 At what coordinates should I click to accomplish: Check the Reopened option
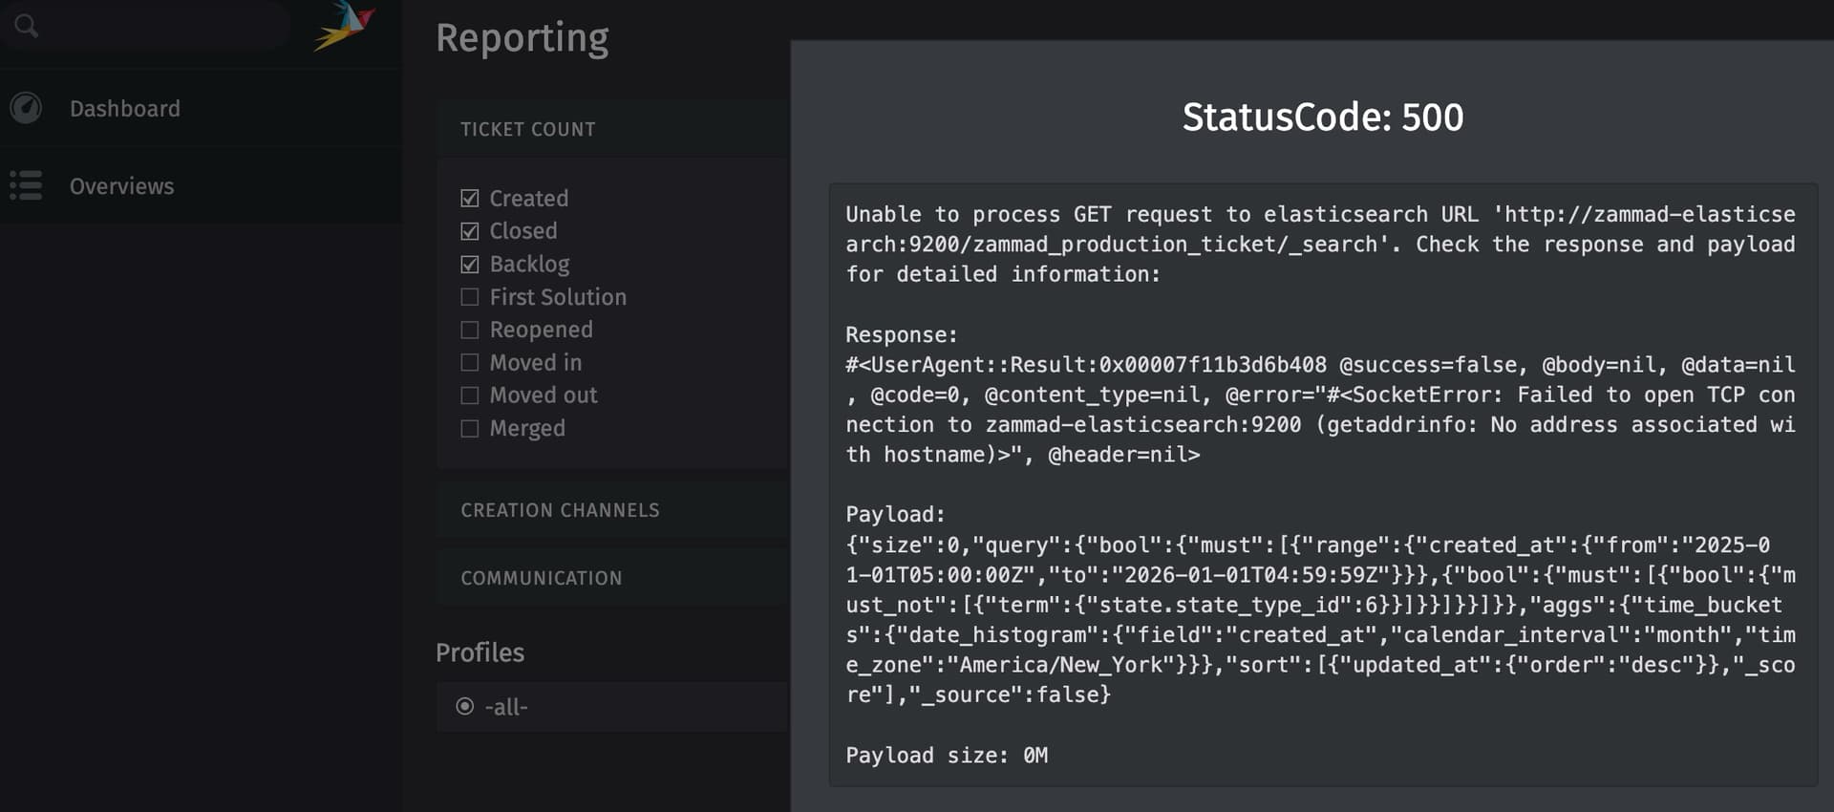[x=469, y=330]
